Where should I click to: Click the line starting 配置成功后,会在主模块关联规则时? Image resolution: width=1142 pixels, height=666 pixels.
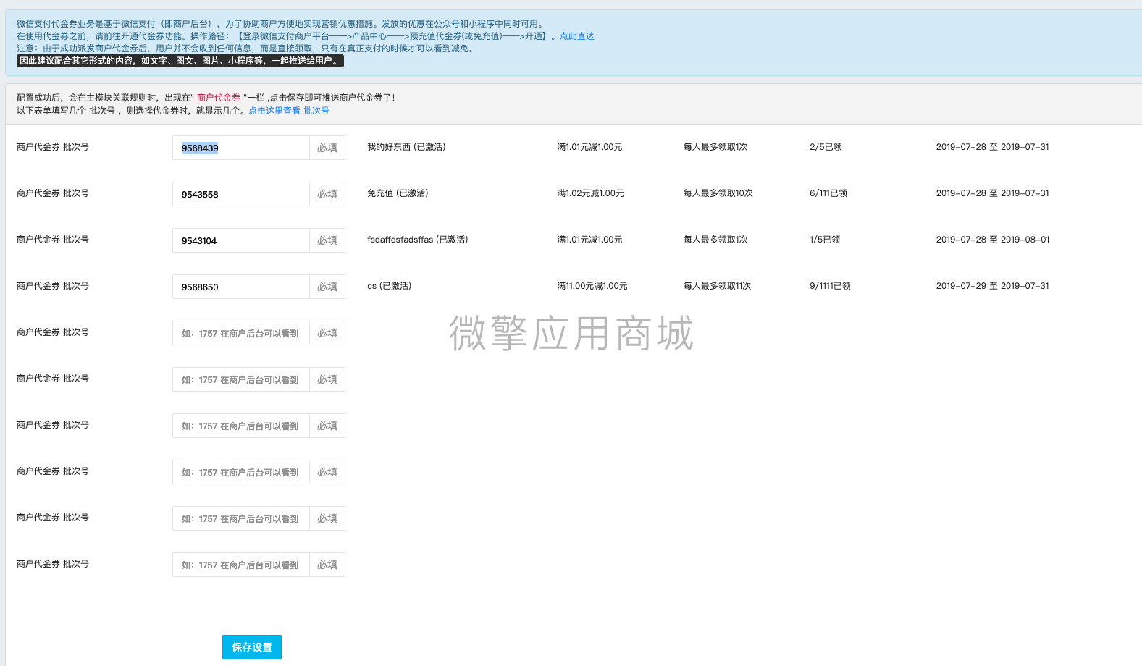point(206,98)
